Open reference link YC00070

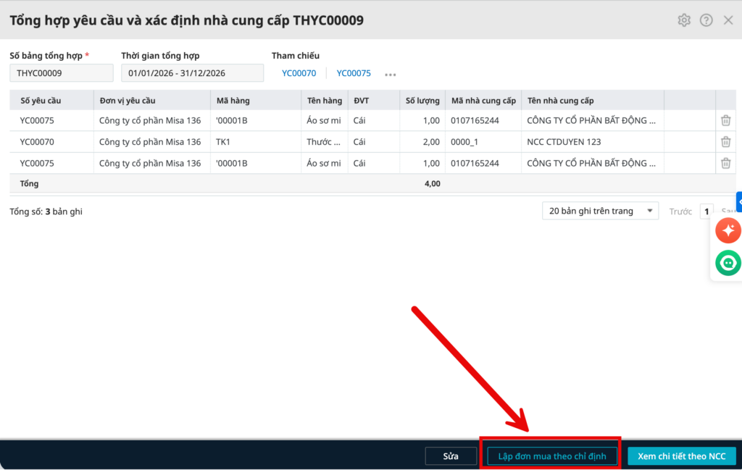coord(299,73)
